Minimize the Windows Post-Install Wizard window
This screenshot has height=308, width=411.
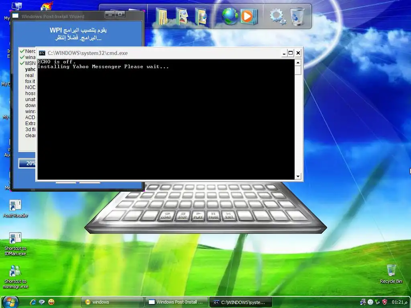[x=110, y=14]
